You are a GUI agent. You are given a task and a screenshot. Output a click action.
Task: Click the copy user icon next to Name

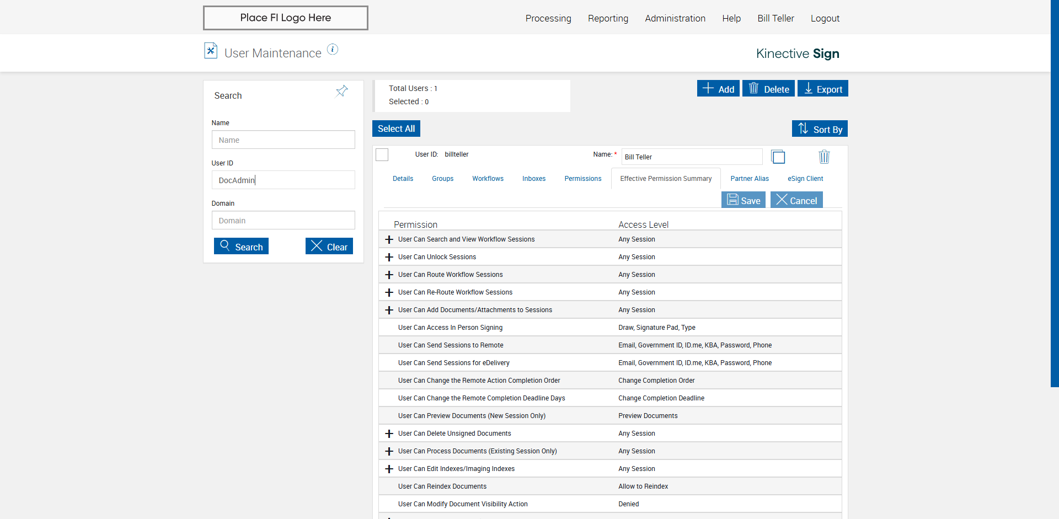coord(778,157)
